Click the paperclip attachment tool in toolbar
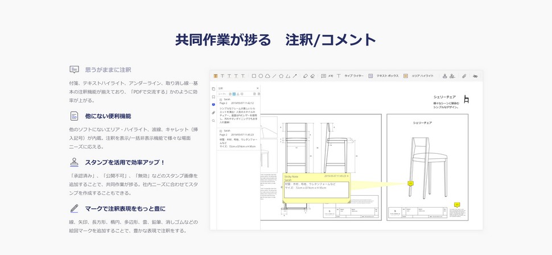The height and width of the screenshot is (255, 552). pyautogui.click(x=464, y=76)
